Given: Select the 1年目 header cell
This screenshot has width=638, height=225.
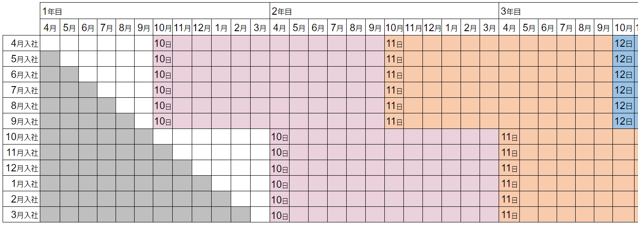Looking at the screenshot, I should pyautogui.click(x=155, y=11).
